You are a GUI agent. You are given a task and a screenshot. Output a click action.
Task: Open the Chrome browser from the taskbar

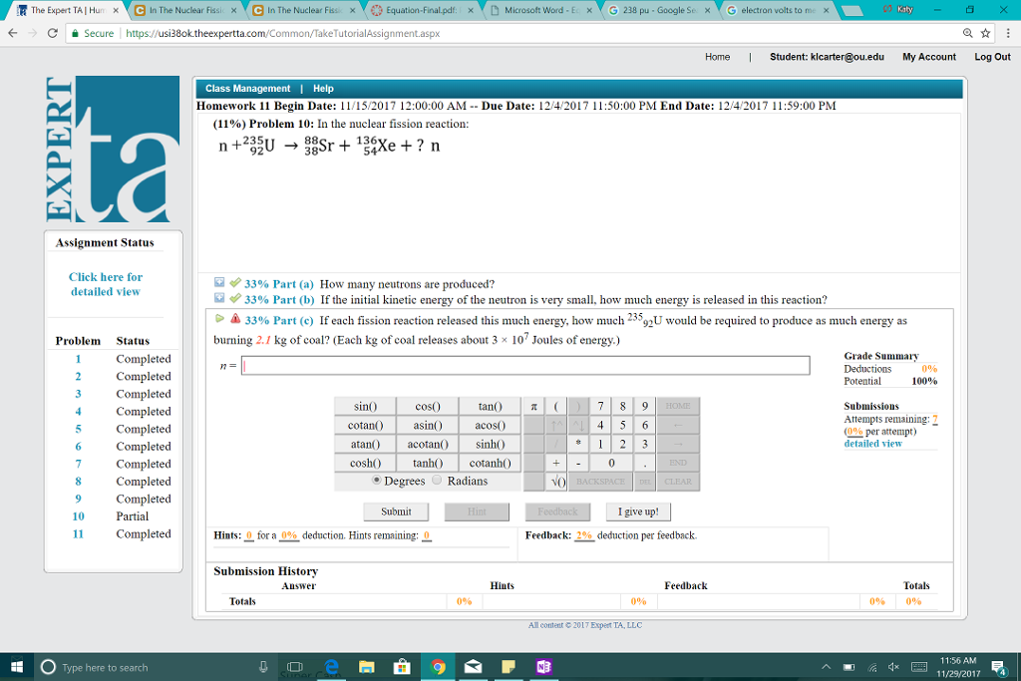439,667
